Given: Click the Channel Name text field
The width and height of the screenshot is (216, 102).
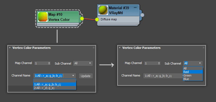Looking at the screenshot, I should [52, 76].
